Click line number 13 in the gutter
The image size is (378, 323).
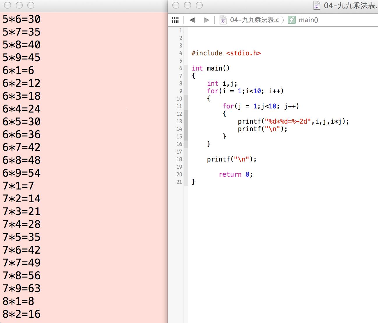click(x=179, y=121)
